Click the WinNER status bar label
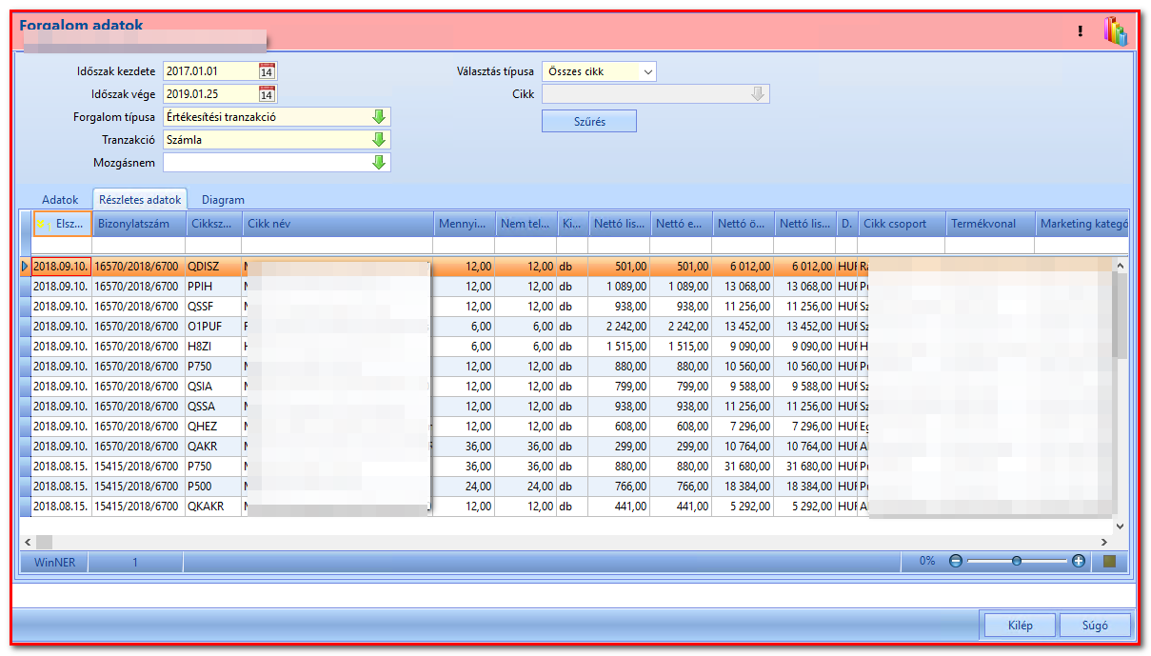This screenshot has height=656, width=1151. pos(53,562)
